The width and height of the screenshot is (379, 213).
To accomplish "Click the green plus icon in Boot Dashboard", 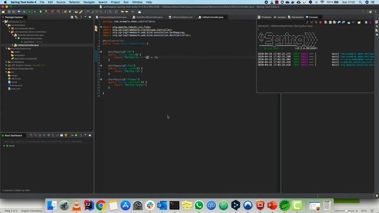I will pos(76,135).
